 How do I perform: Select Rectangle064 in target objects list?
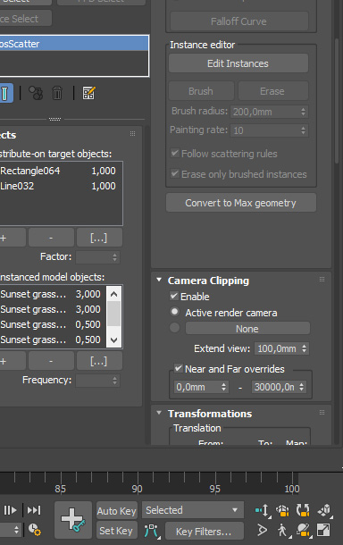coord(58,171)
